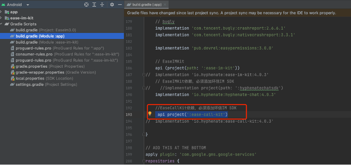Click the easypermissions:3.0.0 dependency string

233,48
